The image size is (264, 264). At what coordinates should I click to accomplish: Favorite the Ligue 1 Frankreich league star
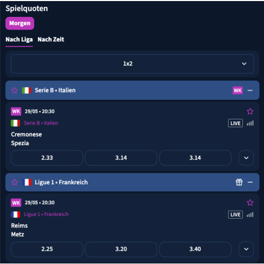(x=14, y=182)
